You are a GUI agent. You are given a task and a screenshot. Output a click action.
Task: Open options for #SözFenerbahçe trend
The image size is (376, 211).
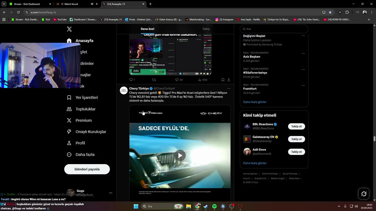coord(303,69)
